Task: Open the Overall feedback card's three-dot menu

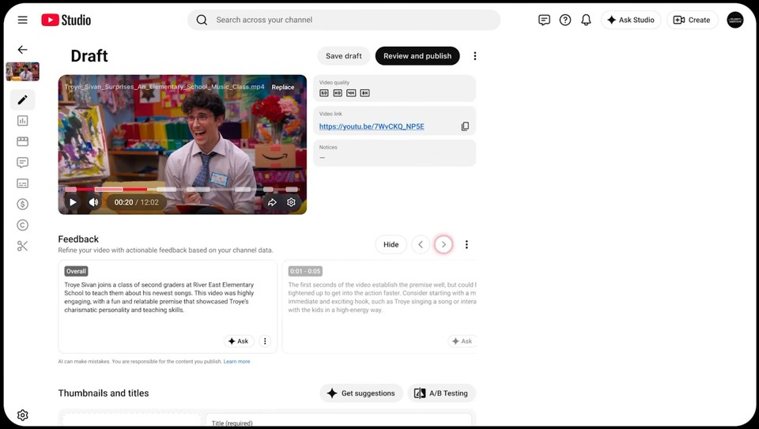Action: point(265,341)
